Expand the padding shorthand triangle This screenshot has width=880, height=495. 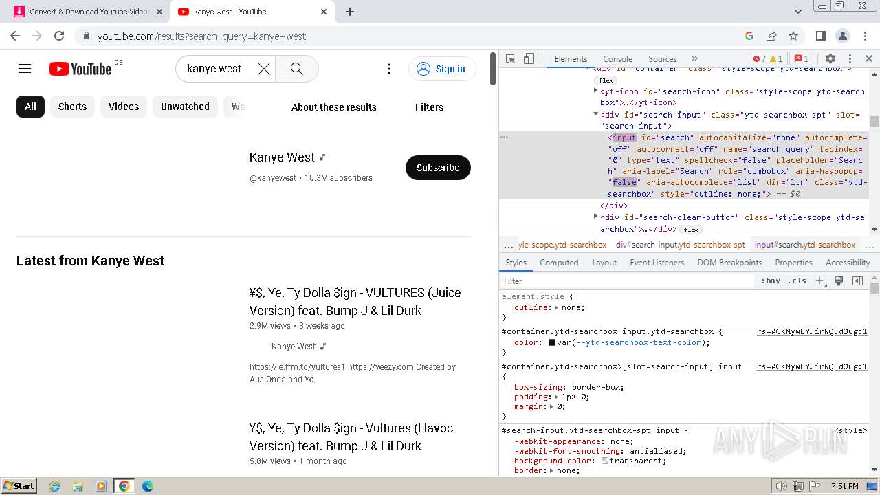point(557,397)
